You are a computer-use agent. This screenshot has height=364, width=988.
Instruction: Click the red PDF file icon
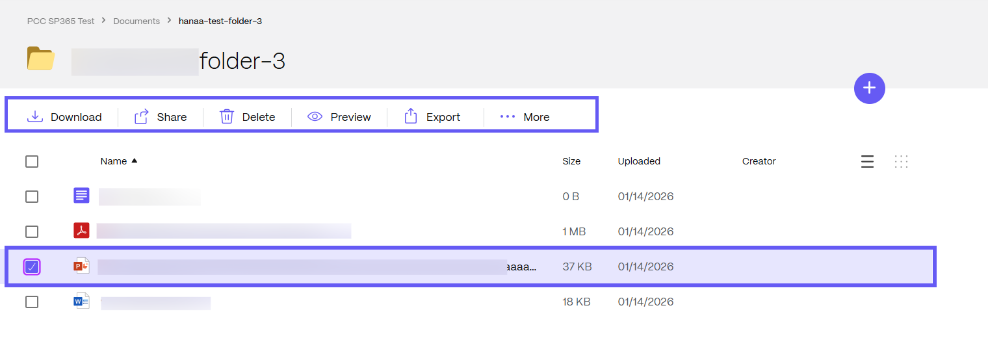pos(81,231)
